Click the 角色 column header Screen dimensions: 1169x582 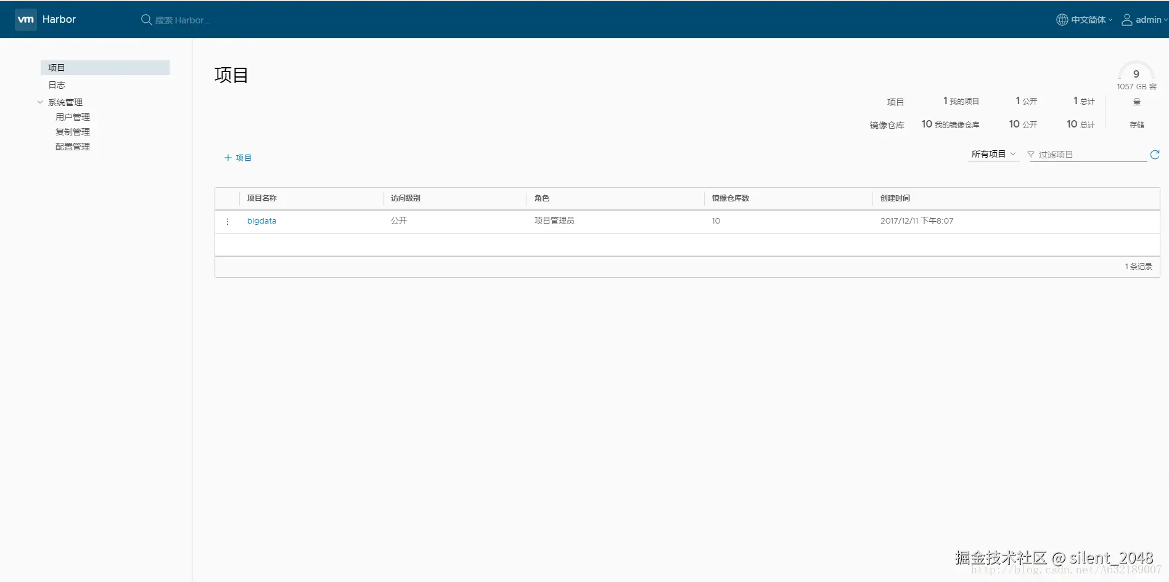click(542, 198)
